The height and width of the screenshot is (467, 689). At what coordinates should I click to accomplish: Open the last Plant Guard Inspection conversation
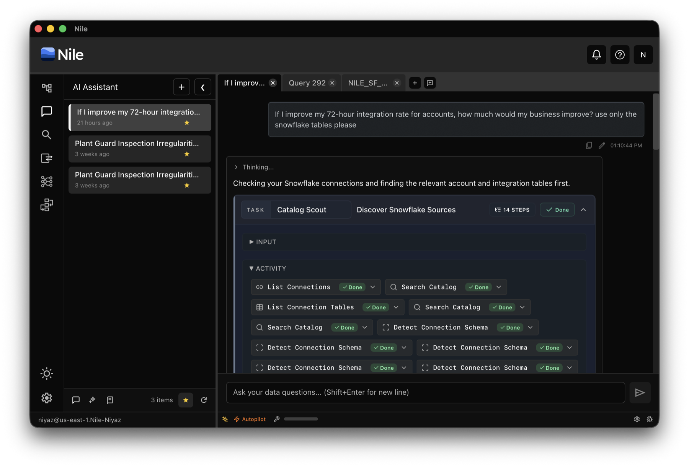tap(140, 180)
